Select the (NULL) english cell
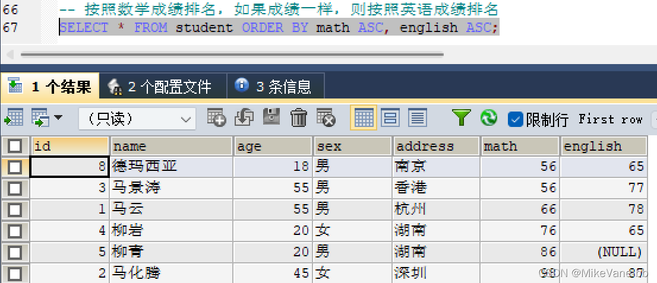 pos(604,252)
